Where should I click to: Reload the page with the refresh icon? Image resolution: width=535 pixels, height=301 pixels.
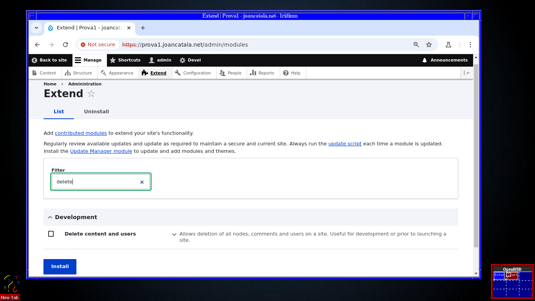(65, 45)
